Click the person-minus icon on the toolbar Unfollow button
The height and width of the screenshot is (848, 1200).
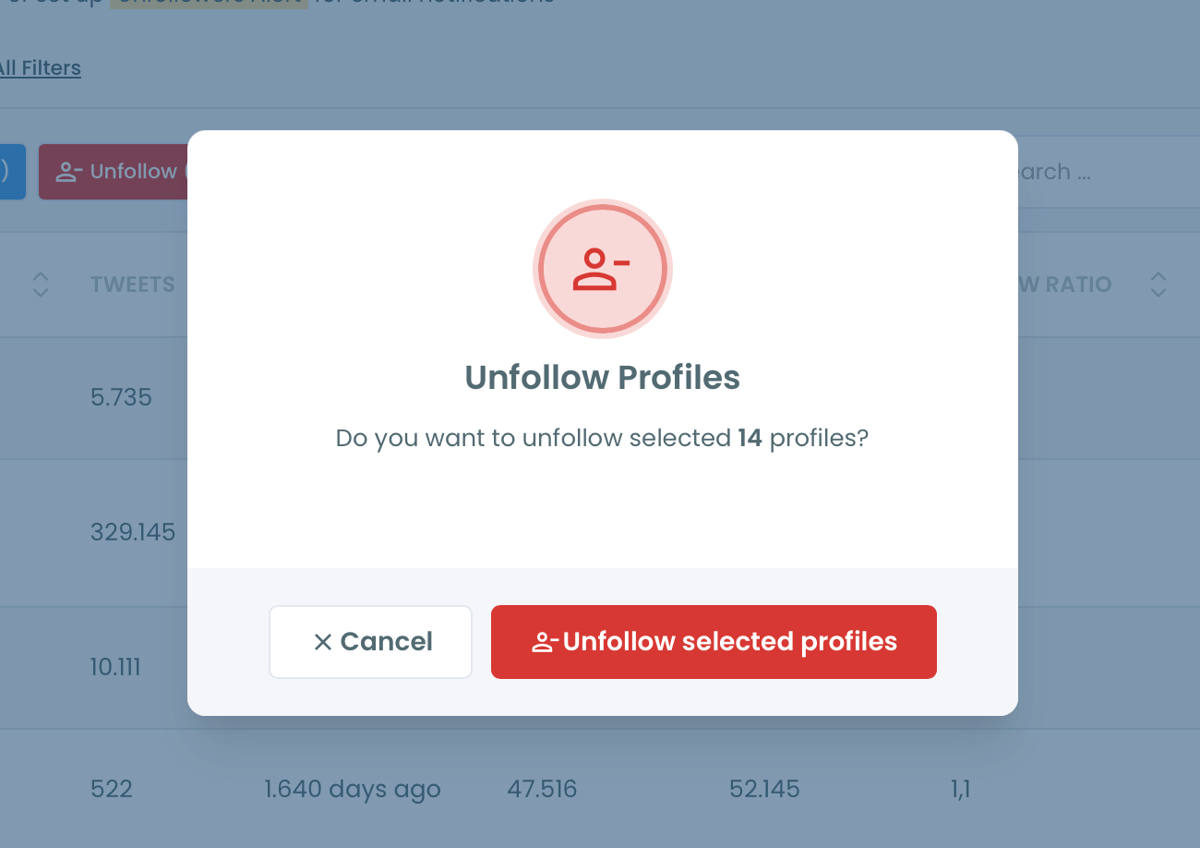coord(66,171)
